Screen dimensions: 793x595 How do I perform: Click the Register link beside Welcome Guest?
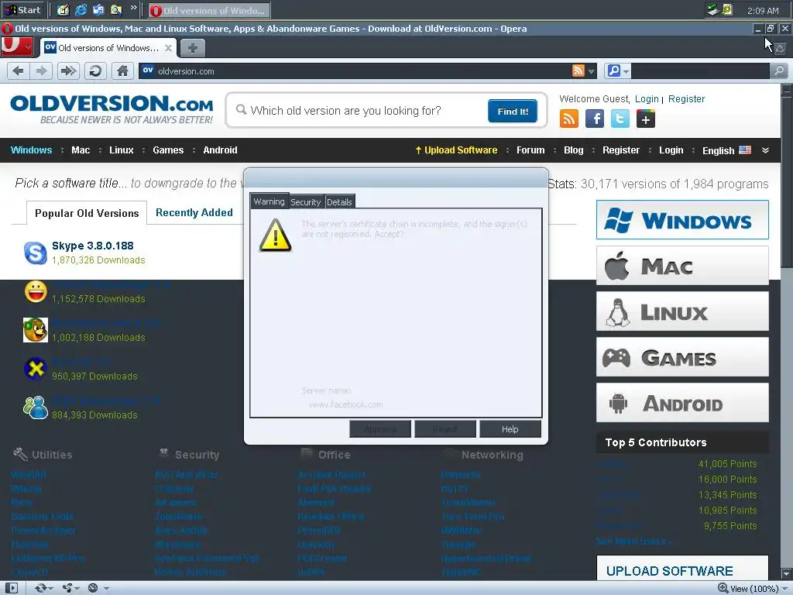tap(686, 99)
